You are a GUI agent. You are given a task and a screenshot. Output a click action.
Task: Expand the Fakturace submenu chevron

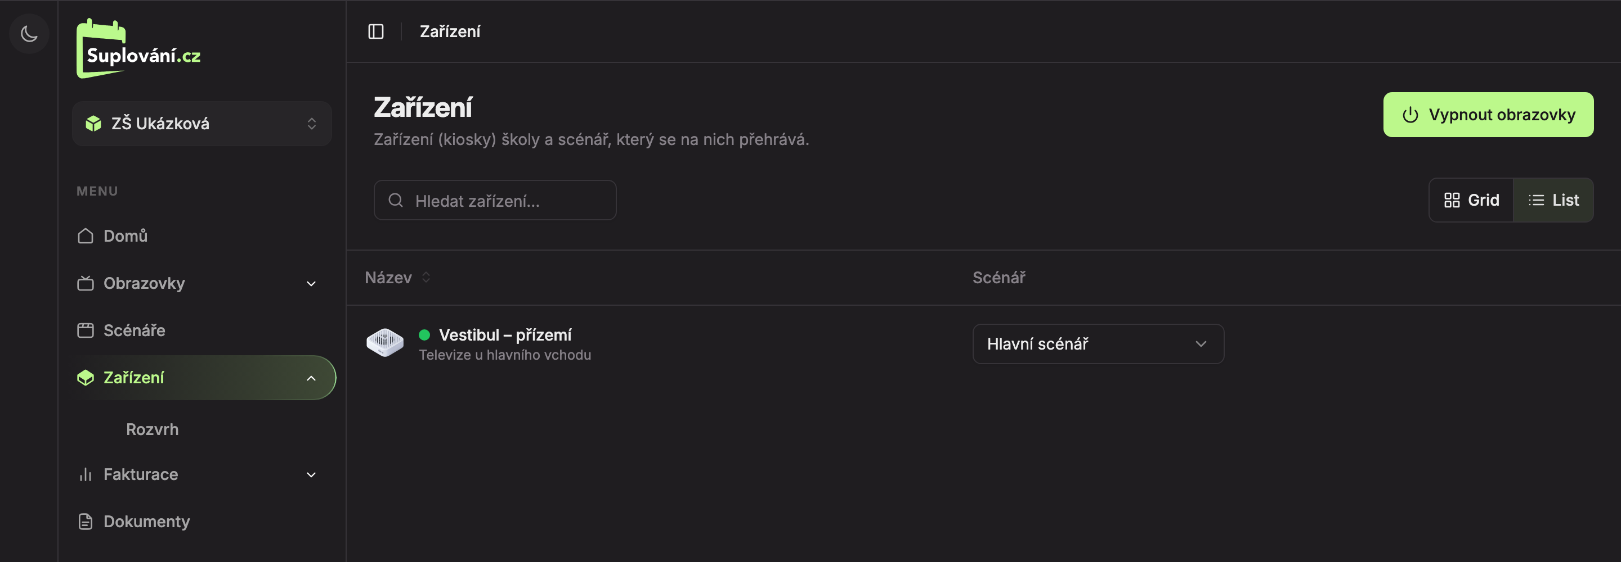pos(311,475)
